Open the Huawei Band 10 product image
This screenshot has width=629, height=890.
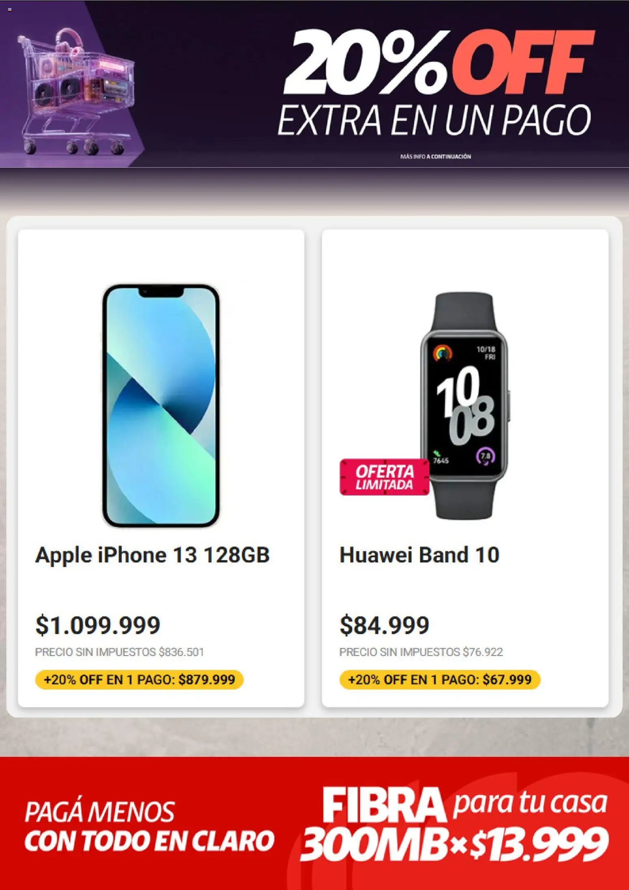465,406
